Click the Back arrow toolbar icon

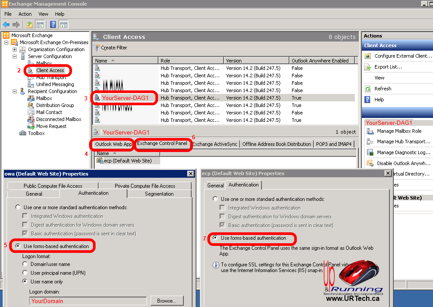click(6, 24)
